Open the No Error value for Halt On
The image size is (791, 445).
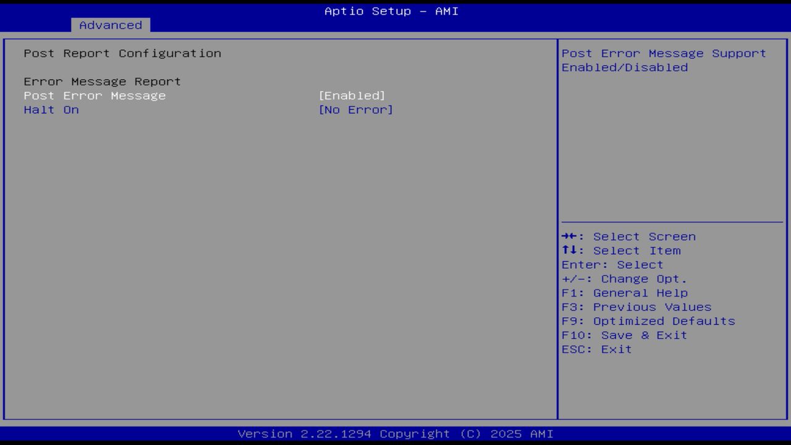355,109
